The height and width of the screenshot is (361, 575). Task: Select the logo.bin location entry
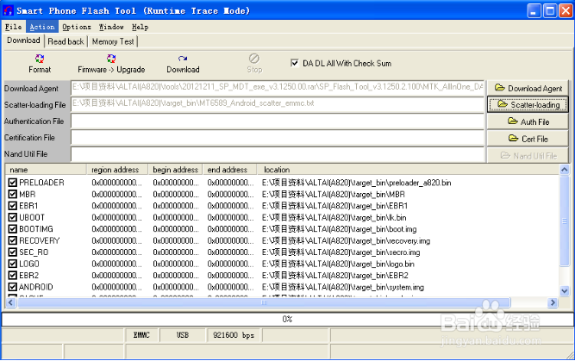(338, 264)
